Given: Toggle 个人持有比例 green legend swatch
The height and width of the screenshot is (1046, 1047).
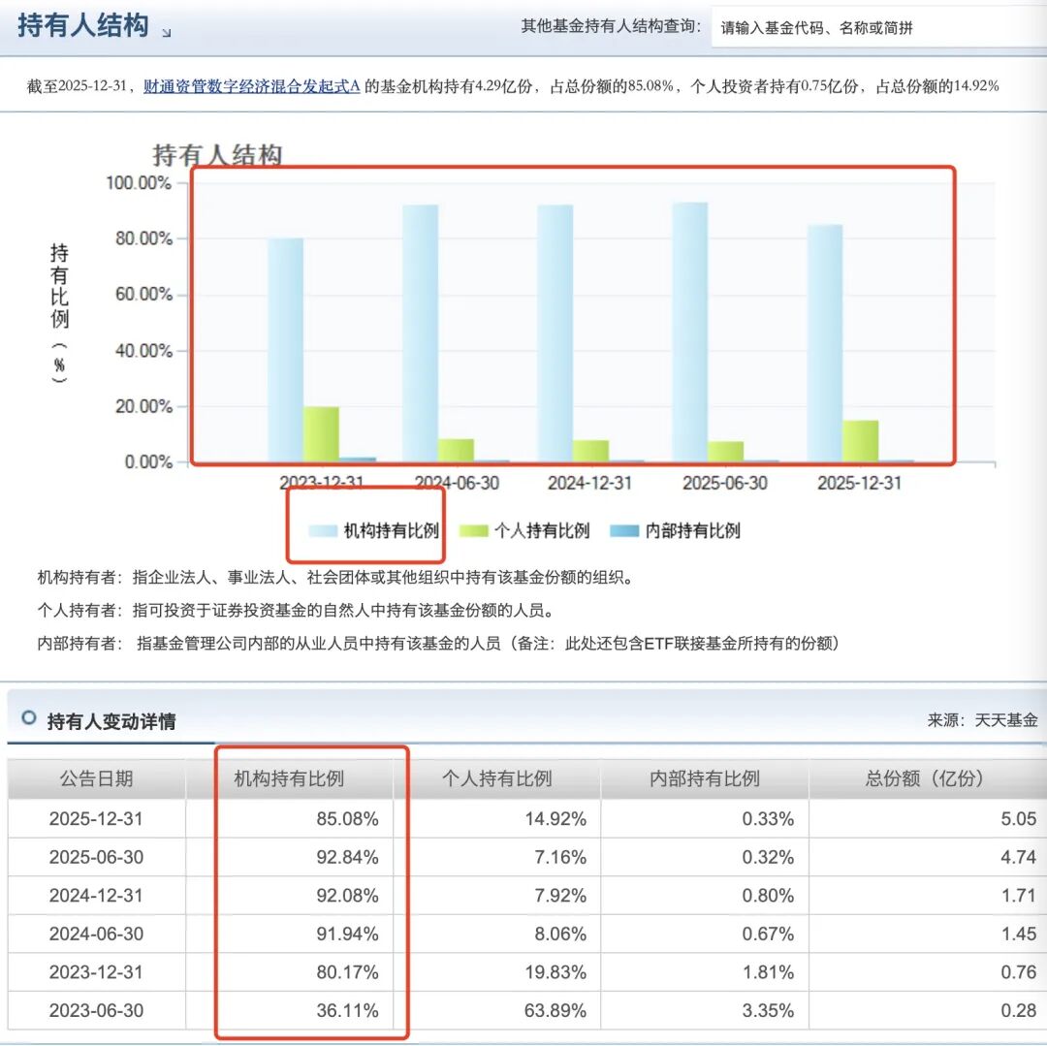Looking at the screenshot, I should click(x=474, y=531).
